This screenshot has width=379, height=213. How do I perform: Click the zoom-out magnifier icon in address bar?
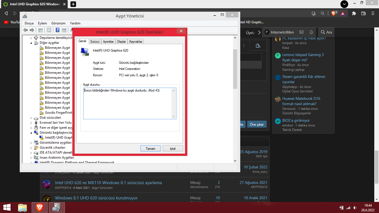323,13
